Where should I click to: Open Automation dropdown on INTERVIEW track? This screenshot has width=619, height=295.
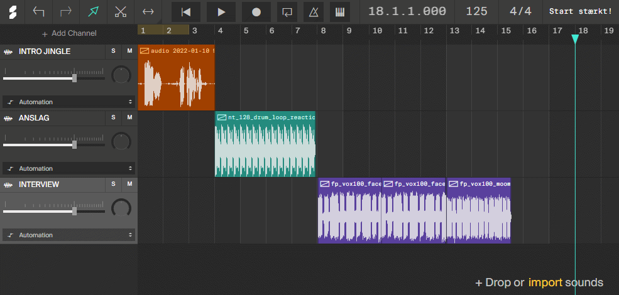tap(68, 235)
